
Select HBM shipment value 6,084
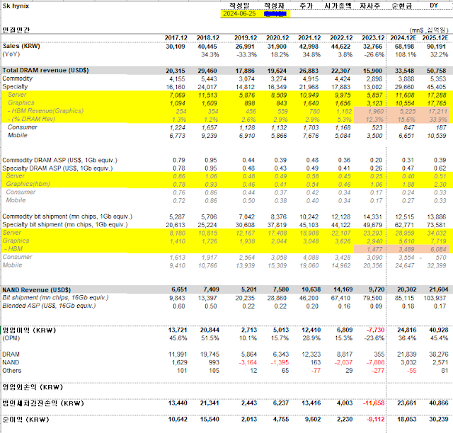(437, 249)
